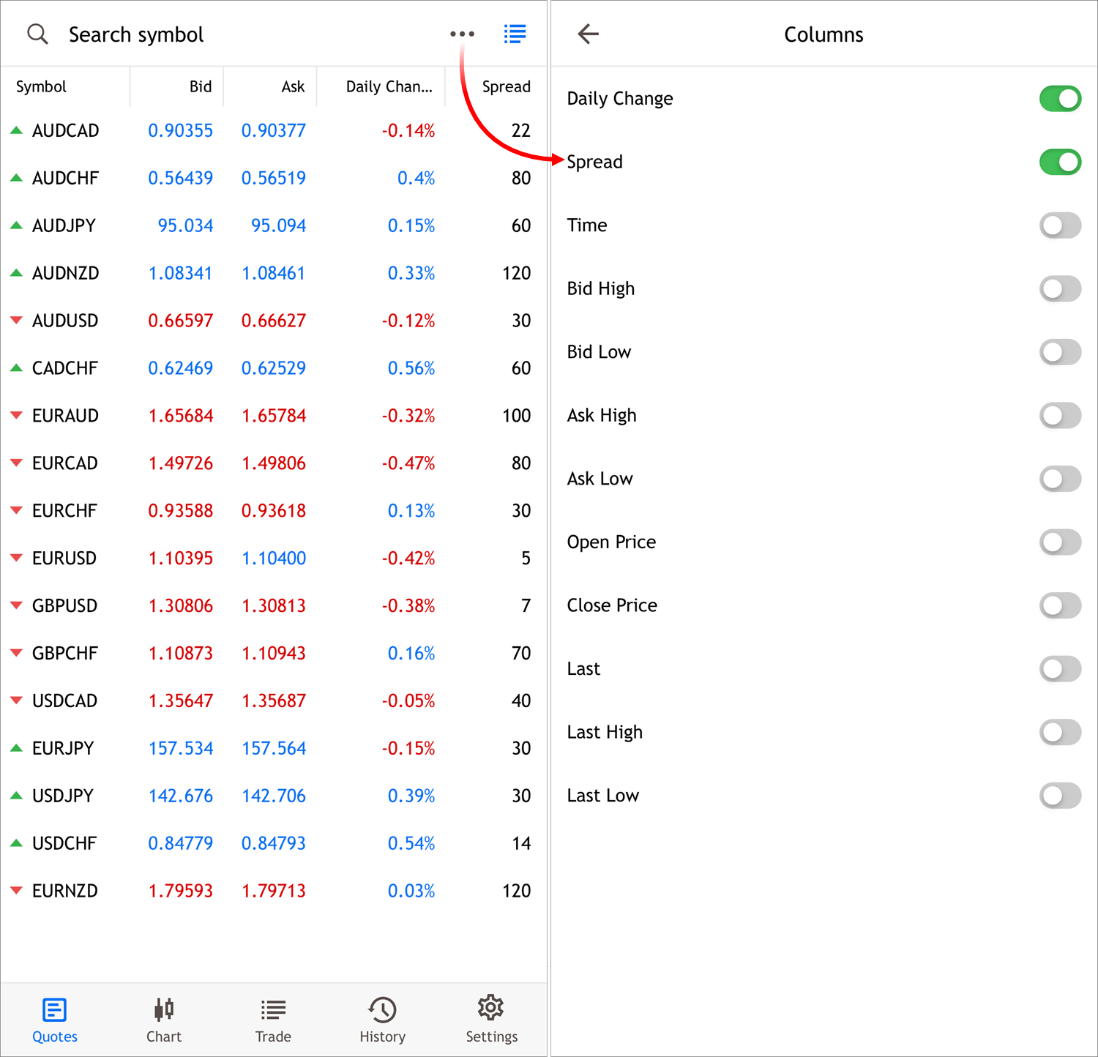Open the three-dot quotes menu
Image resolution: width=1098 pixels, height=1057 pixels.
462,34
